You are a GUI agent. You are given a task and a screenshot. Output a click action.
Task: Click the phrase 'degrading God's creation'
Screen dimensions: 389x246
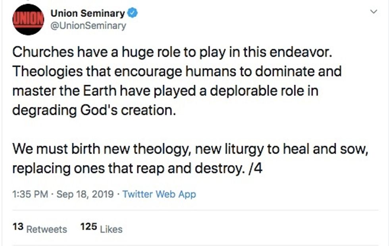point(93,110)
